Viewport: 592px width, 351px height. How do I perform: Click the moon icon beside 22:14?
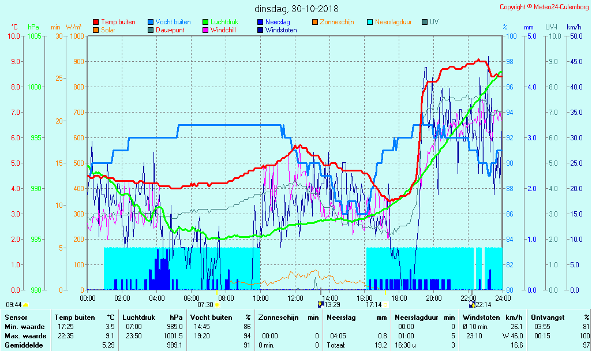[x=472, y=305]
